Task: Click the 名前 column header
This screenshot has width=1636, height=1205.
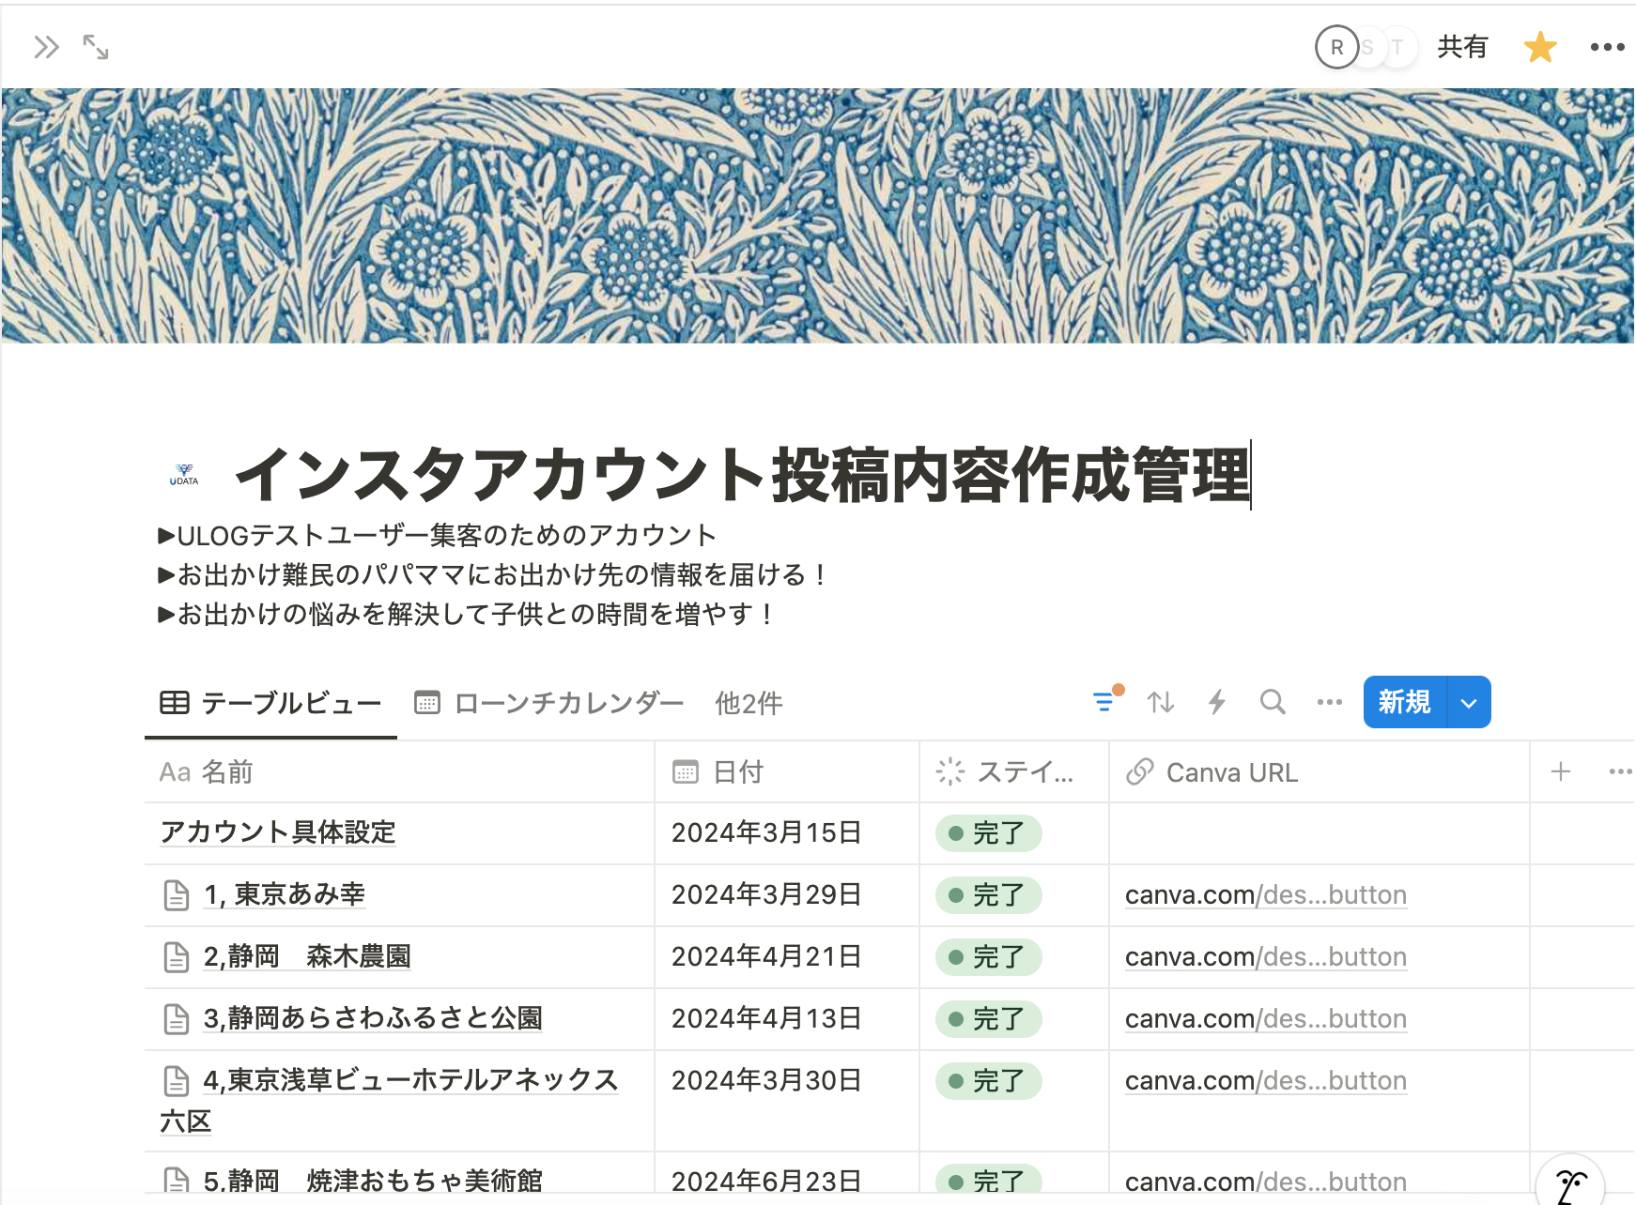Action: coord(399,772)
